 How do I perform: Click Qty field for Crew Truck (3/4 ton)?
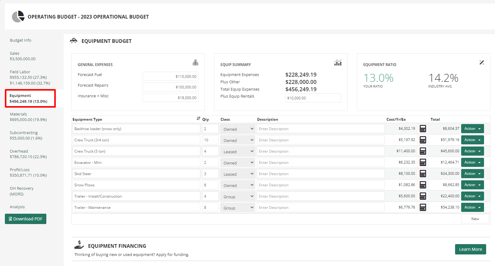click(210, 140)
